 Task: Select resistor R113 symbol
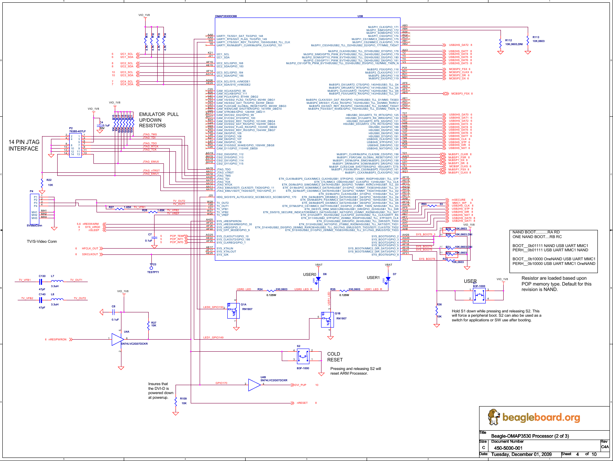[x=528, y=39]
